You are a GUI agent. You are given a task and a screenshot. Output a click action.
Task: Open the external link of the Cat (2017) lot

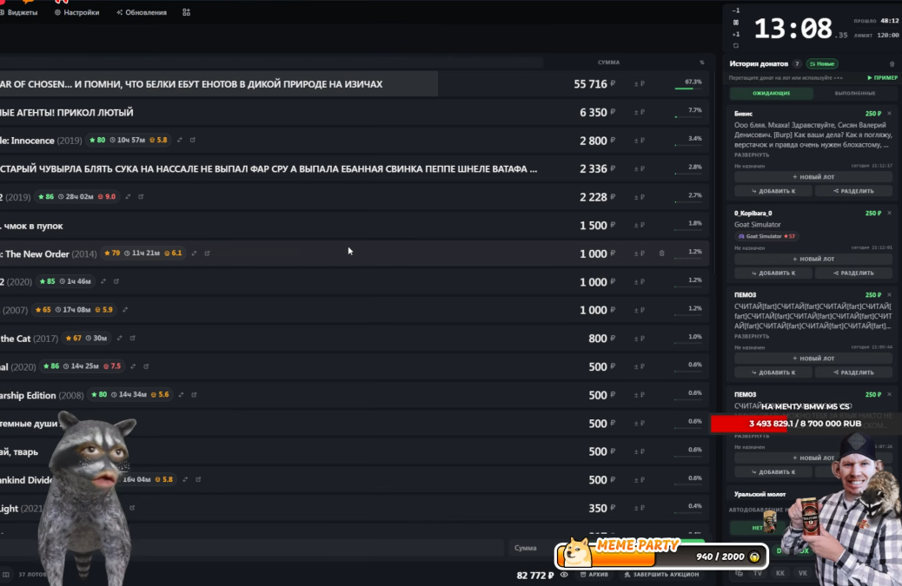(132, 338)
